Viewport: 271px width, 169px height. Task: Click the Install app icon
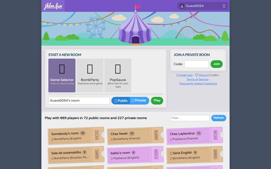tap(177, 75)
